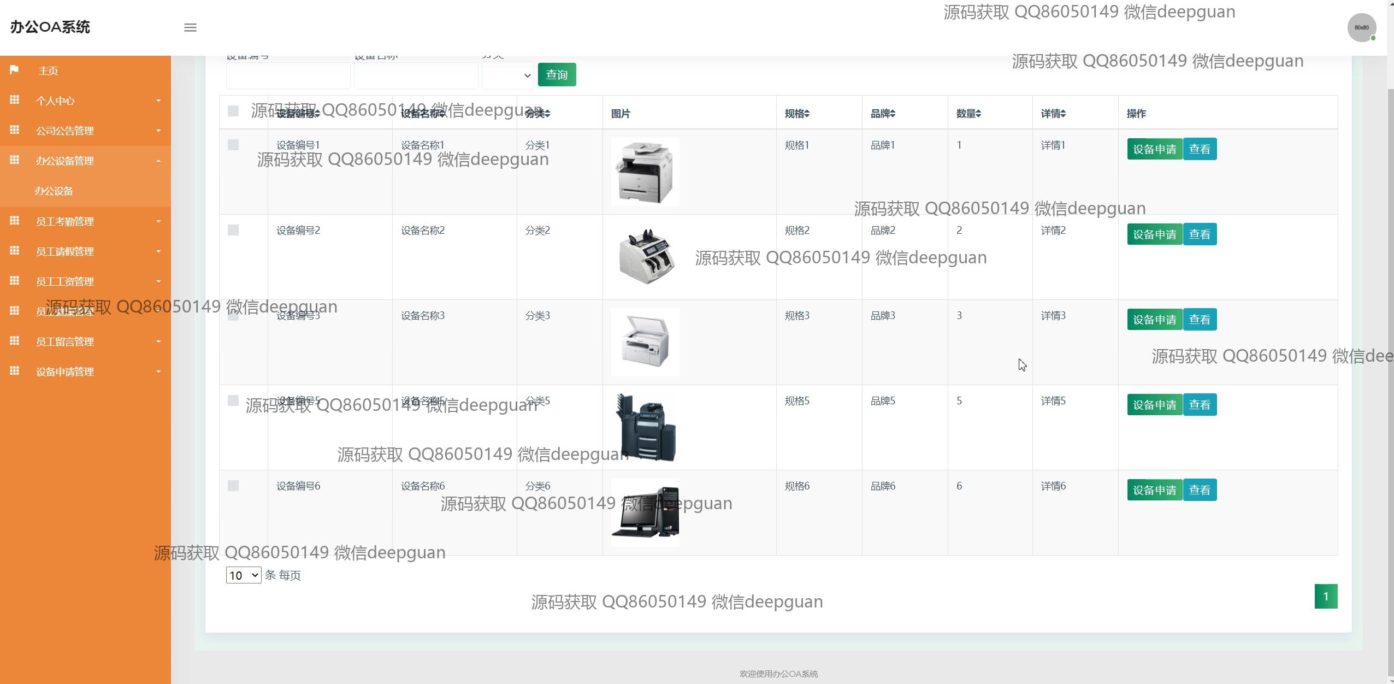Check the row checkbox for 设备编号6
Viewport: 1394px width, 684px height.
coord(233,486)
